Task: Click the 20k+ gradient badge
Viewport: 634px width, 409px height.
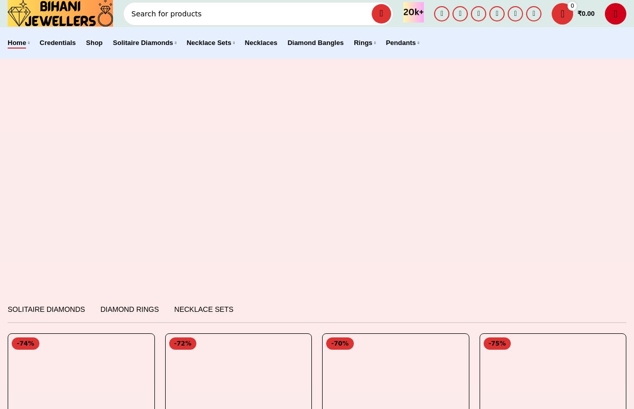Action: coord(414,12)
